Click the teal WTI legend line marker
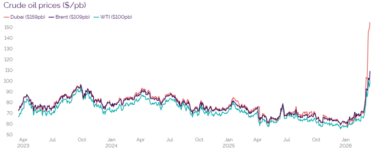The height and width of the screenshot is (151, 375). click(96, 17)
